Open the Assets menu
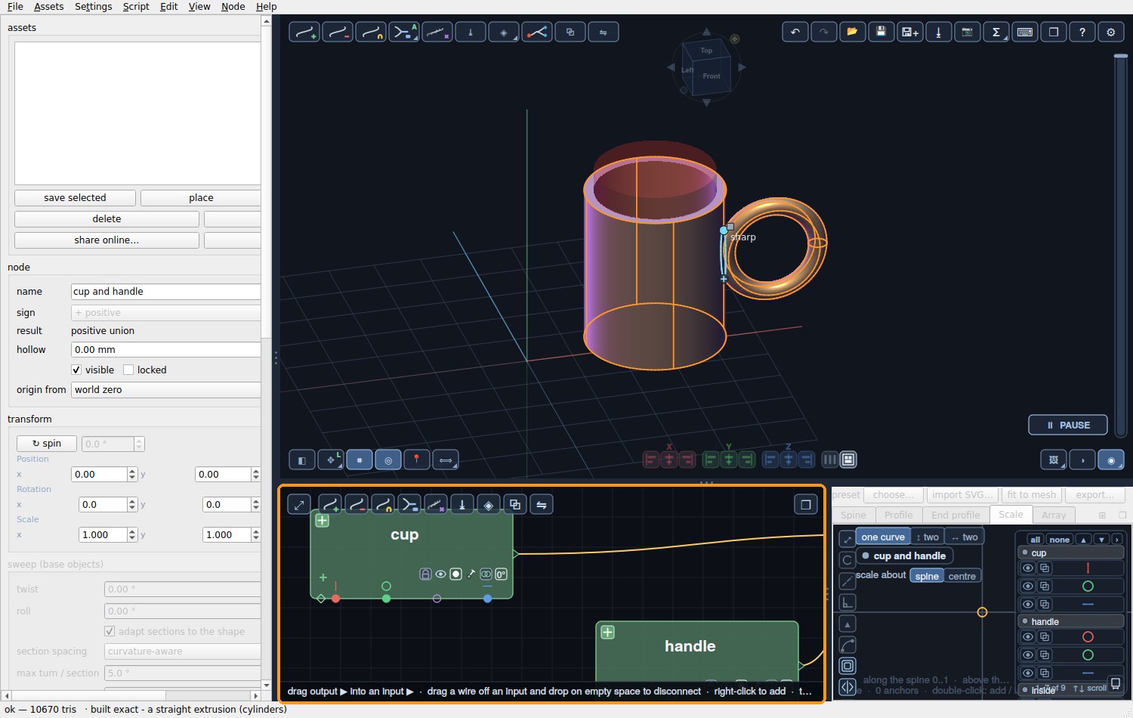This screenshot has height=718, width=1133. (49, 6)
